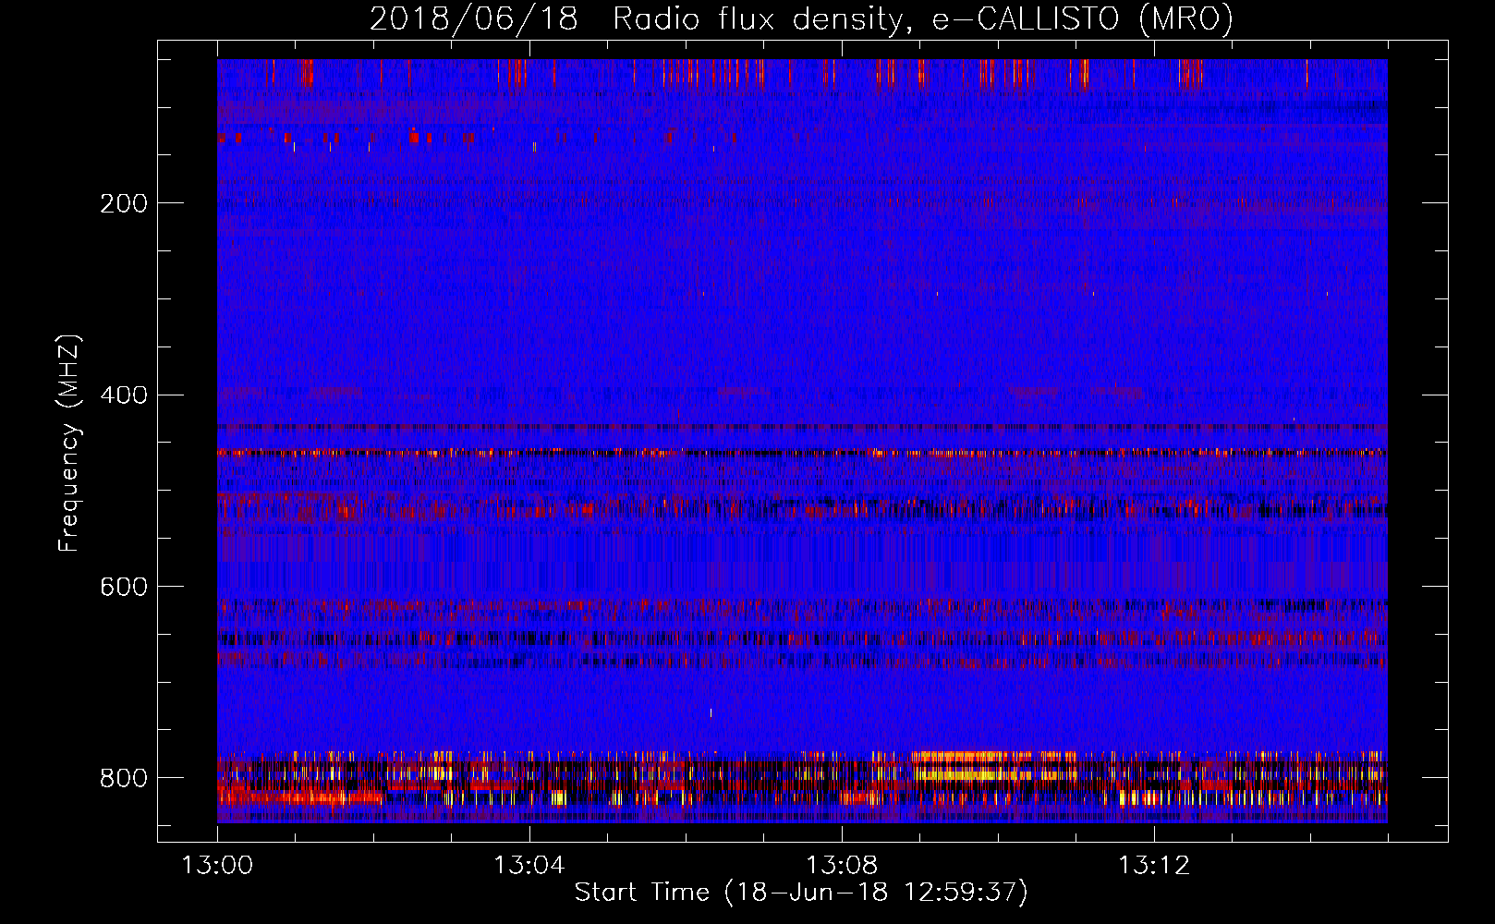Click the '13:12' time tick label
Viewport: 1495px width, 924px height.
[x=1154, y=866]
